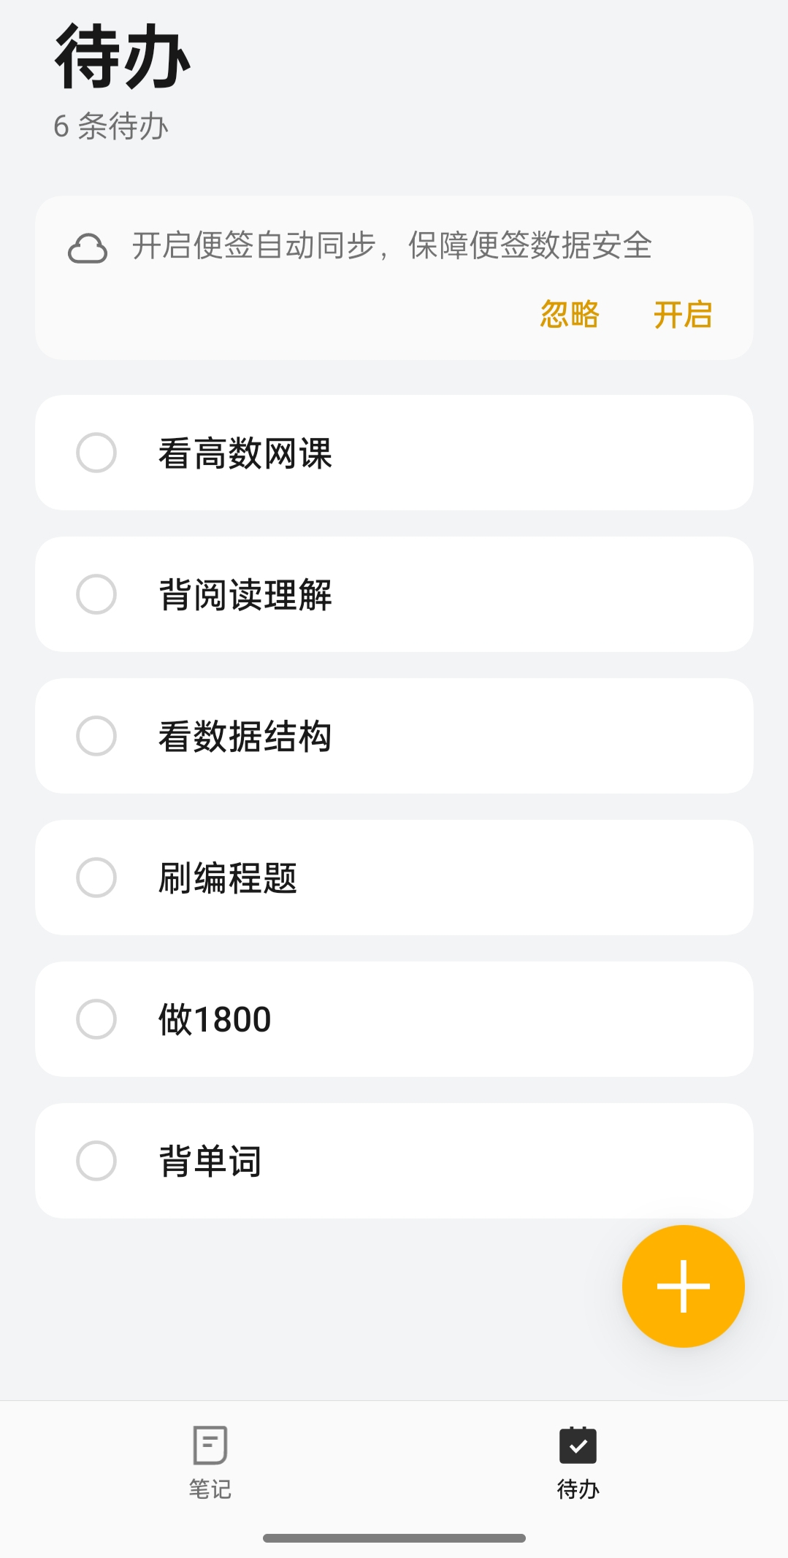Complete the 看数据结构 todo circle

pos(96,736)
